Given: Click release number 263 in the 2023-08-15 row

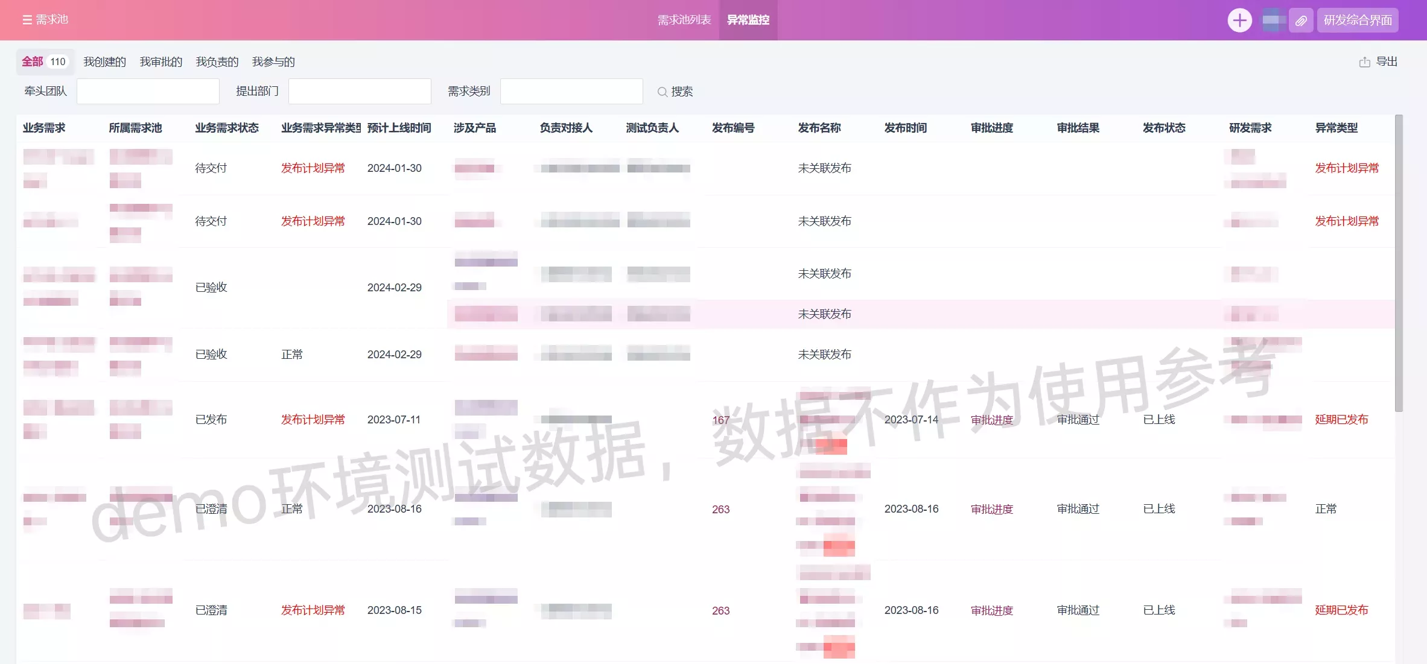Looking at the screenshot, I should coord(720,610).
